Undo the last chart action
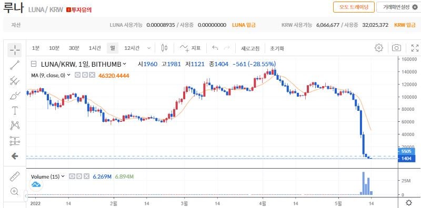This screenshot has height=208, width=421. (215, 48)
